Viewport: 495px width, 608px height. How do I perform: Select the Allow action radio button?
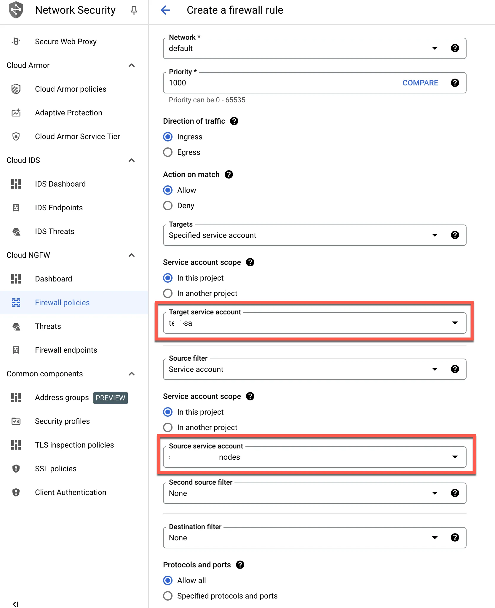pos(168,190)
